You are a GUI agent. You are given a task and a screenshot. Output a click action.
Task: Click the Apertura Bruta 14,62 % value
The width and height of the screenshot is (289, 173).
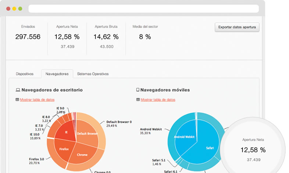pos(106,37)
